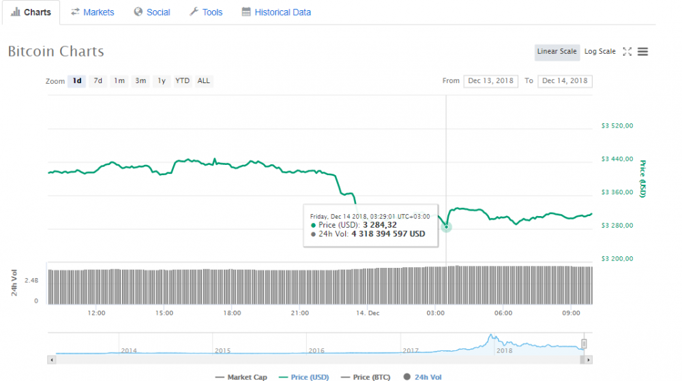Toggle Price (USD) series in legend
This screenshot has height=381, width=682.
[303, 377]
